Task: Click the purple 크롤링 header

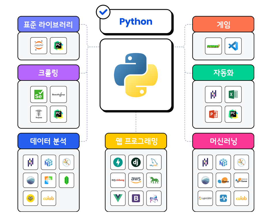Action: [49, 73]
